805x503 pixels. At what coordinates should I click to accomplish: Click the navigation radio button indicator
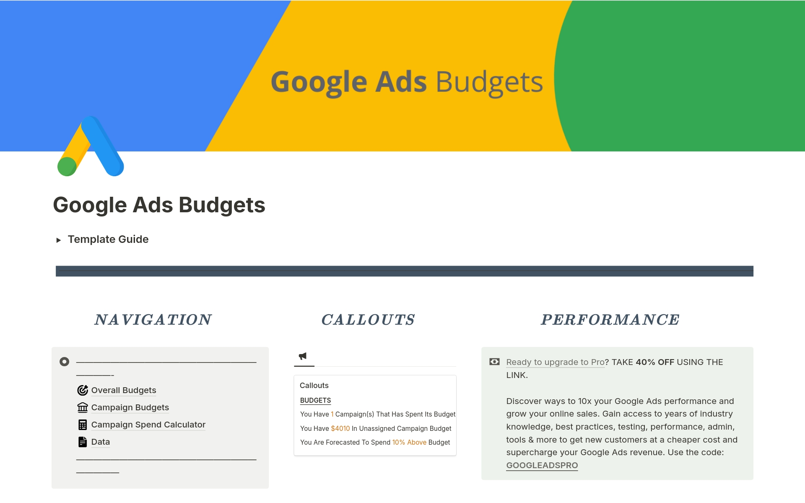[x=64, y=361]
